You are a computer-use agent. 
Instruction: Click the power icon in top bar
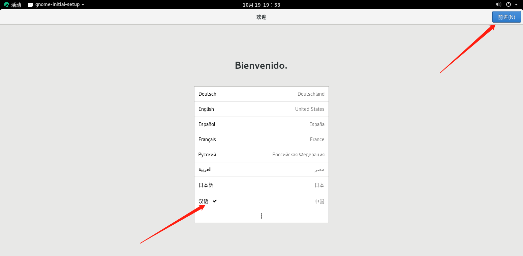pyautogui.click(x=509, y=4)
